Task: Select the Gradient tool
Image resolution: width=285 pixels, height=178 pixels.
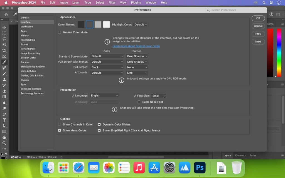Action: [4, 97]
